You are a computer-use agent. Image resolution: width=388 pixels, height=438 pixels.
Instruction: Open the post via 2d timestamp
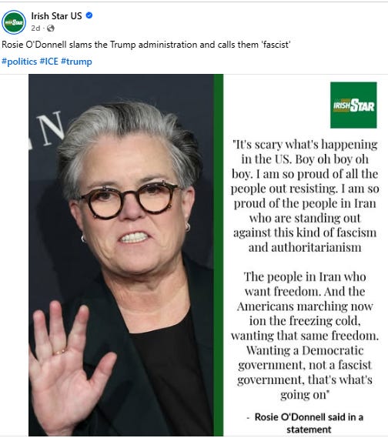tap(35, 28)
